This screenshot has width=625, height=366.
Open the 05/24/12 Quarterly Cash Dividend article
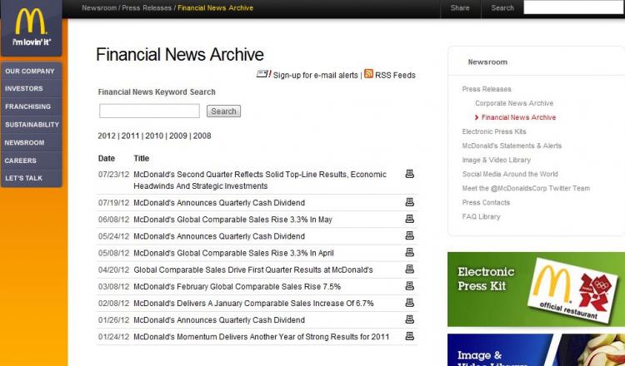(219, 236)
